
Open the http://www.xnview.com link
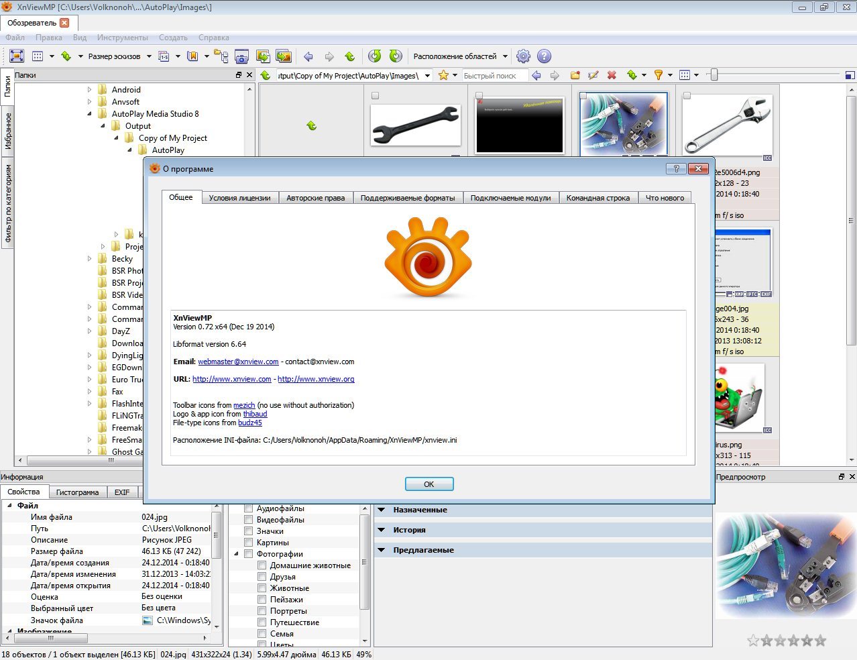232,379
